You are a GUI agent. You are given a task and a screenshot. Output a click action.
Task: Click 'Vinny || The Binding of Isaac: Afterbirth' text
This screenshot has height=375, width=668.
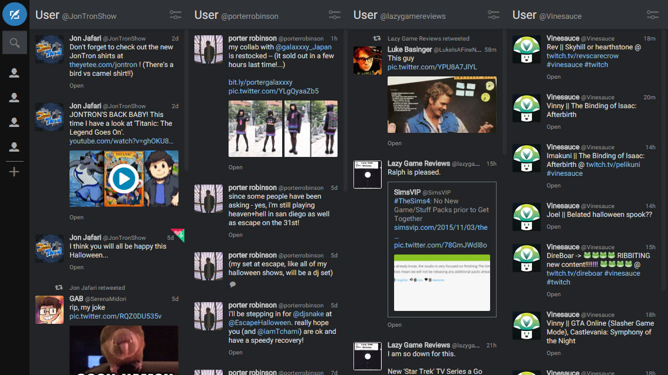point(591,110)
